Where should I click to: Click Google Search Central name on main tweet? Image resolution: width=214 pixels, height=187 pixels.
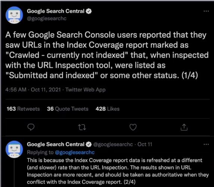(x=56, y=11)
